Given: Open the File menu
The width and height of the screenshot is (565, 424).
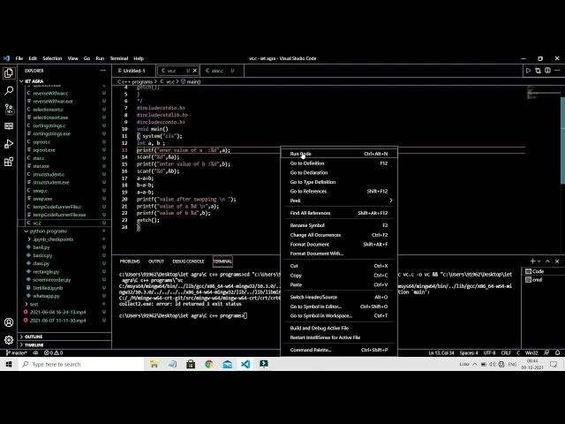Looking at the screenshot, I should (19, 58).
